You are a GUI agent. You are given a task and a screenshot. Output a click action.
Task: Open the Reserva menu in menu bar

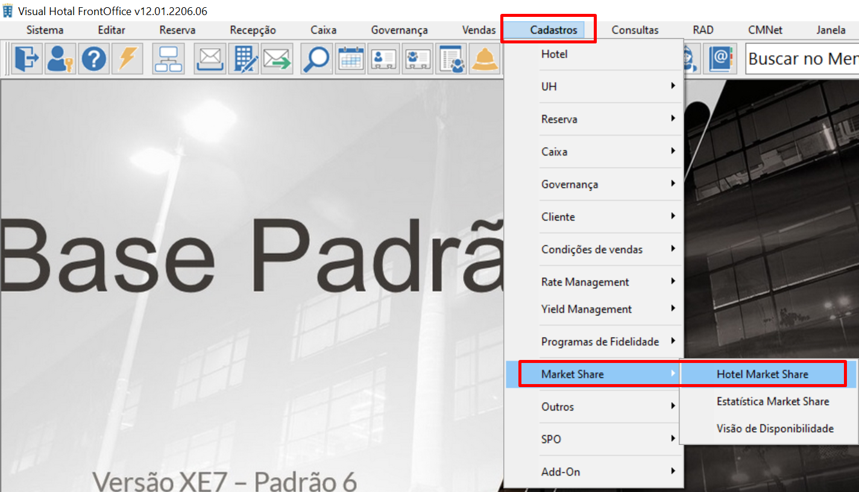(177, 30)
